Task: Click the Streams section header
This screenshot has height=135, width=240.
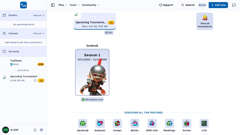Action: click(x=23, y=51)
